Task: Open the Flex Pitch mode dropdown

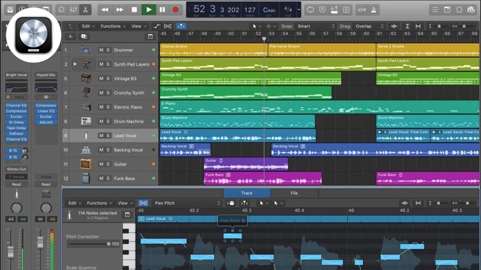Action: tap(187, 203)
